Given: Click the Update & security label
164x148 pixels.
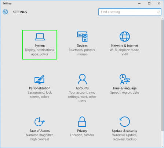Looking at the screenshot, I should (125, 131).
